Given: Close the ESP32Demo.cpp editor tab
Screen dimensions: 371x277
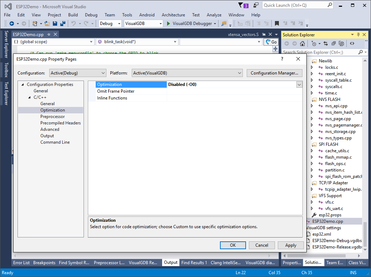Looking at the screenshot, I should (55, 35).
